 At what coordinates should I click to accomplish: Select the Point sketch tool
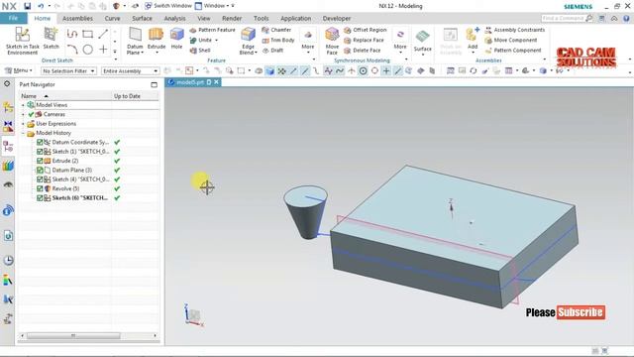click(103, 50)
